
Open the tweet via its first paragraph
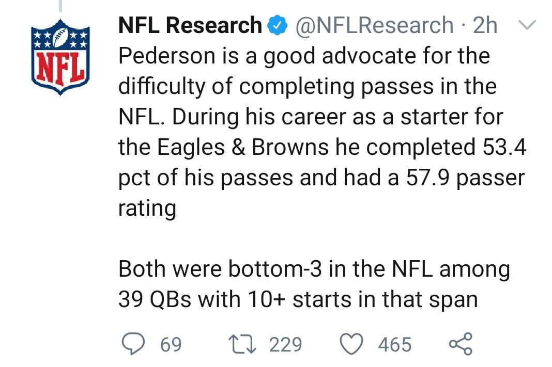310,117
